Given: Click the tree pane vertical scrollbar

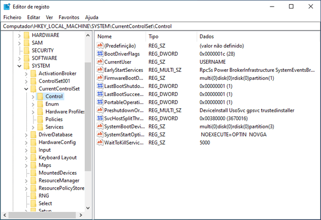Looking at the screenshot, I should pyautogui.click(x=88, y=121).
